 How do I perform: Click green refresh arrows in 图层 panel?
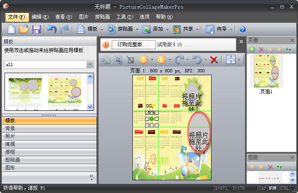pos(279,167)
